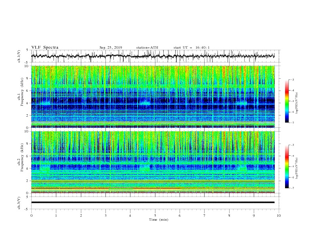Click the 'ch.3(V)' axis label
This screenshot has height=242, width=314.
point(19,203)
